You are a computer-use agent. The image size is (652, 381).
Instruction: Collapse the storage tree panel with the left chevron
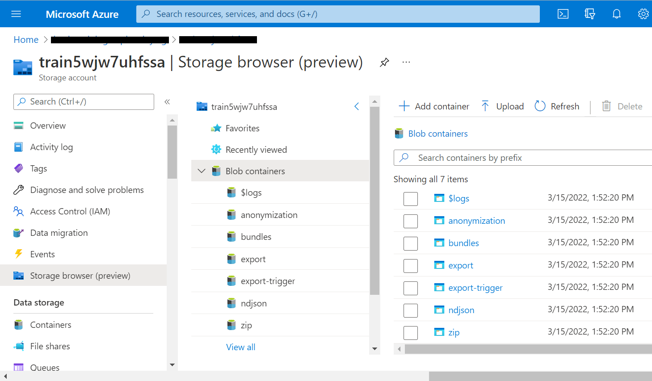(x=357, y=106)
